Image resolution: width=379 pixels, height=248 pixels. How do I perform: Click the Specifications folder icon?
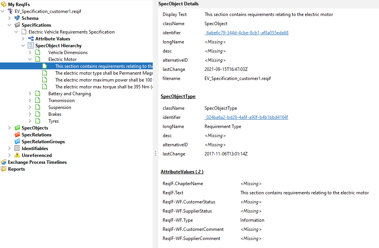[x=17, y=25]
